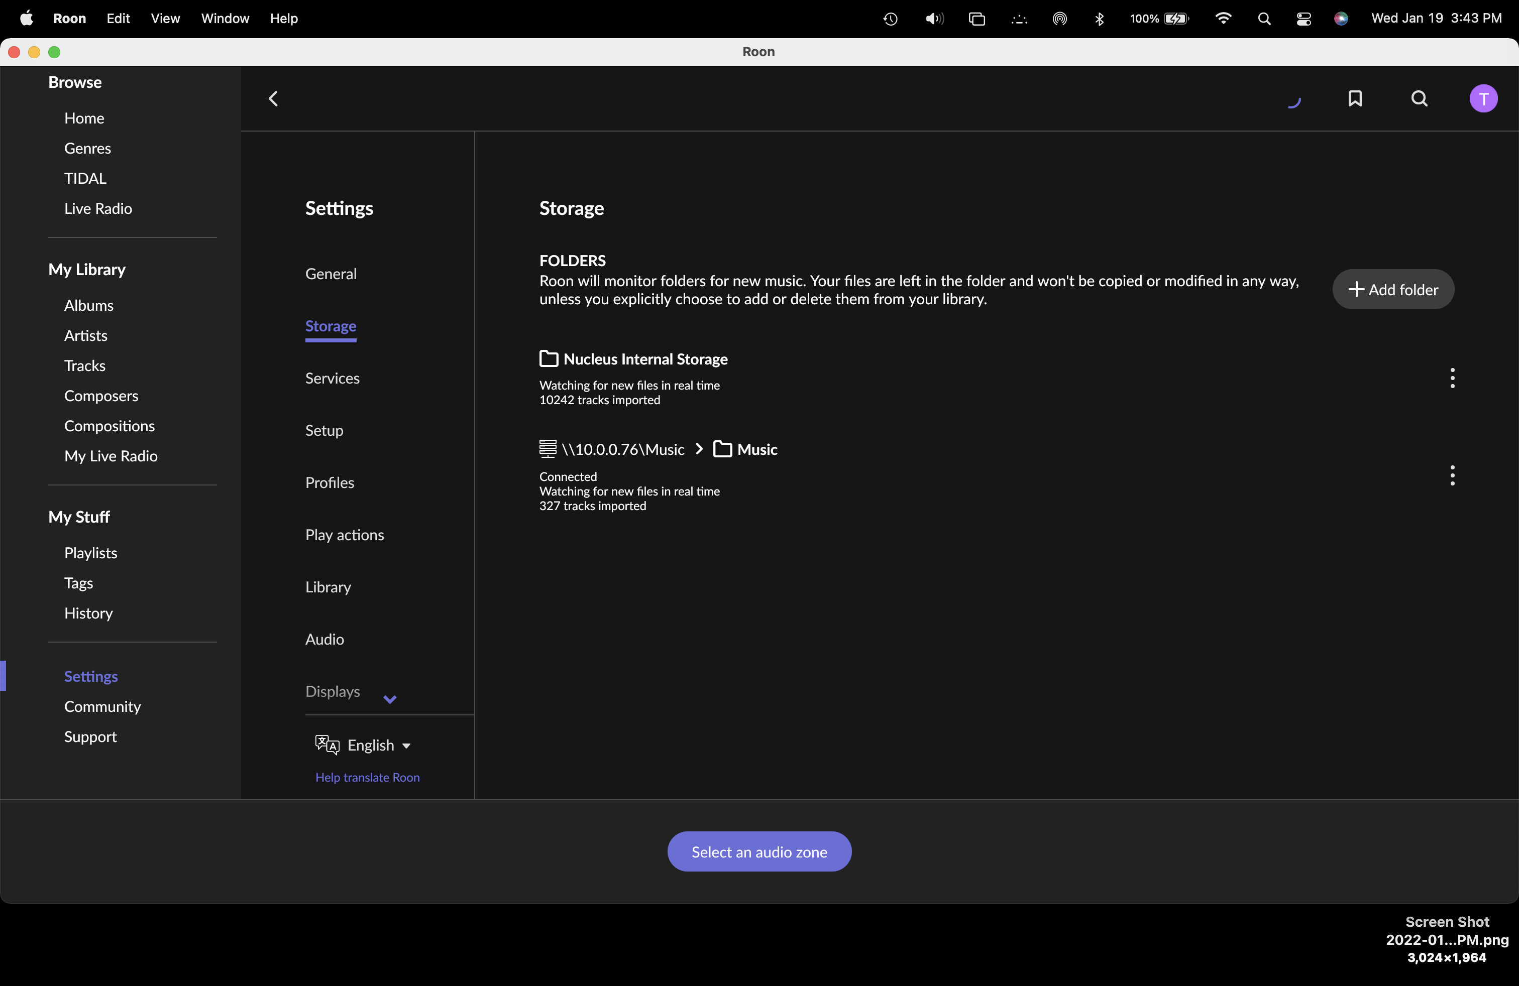Open Siri from the menu bar
Viewport: 1519px width, 986px height.
pyautogui.click(x=1341, y=19)
